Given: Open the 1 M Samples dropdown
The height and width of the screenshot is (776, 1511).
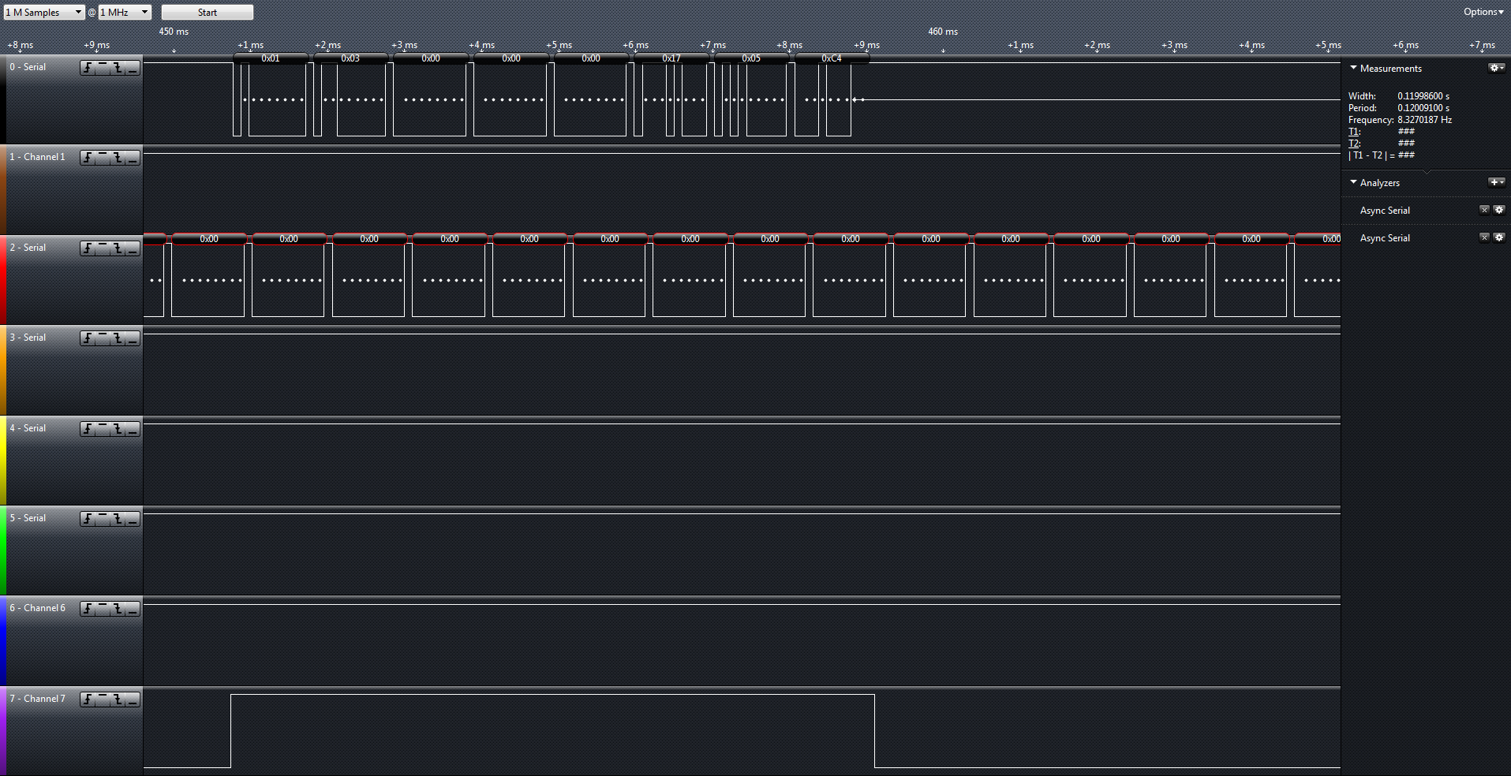Looking at the screenshot, I should [44, 12].
